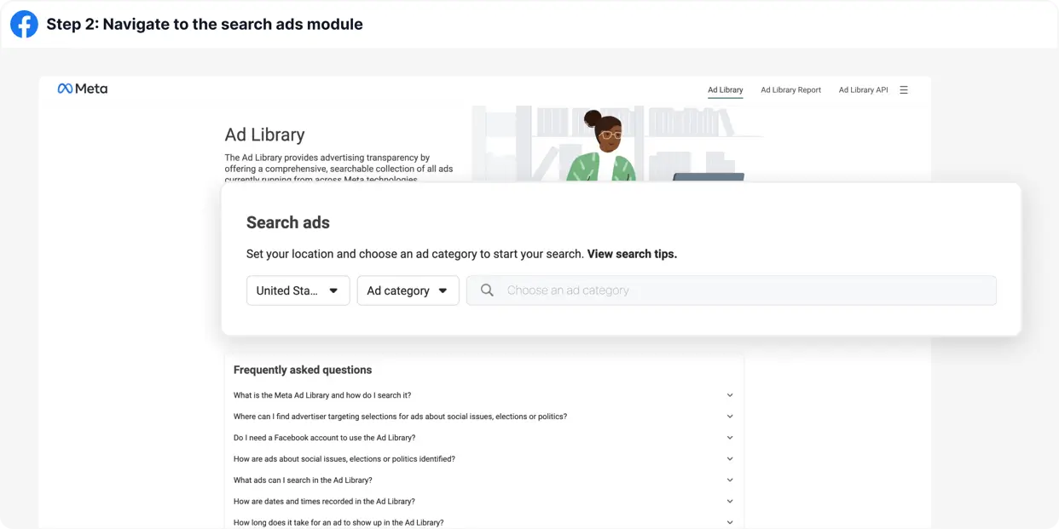Click the librarian illustration image

pos(610,143)
